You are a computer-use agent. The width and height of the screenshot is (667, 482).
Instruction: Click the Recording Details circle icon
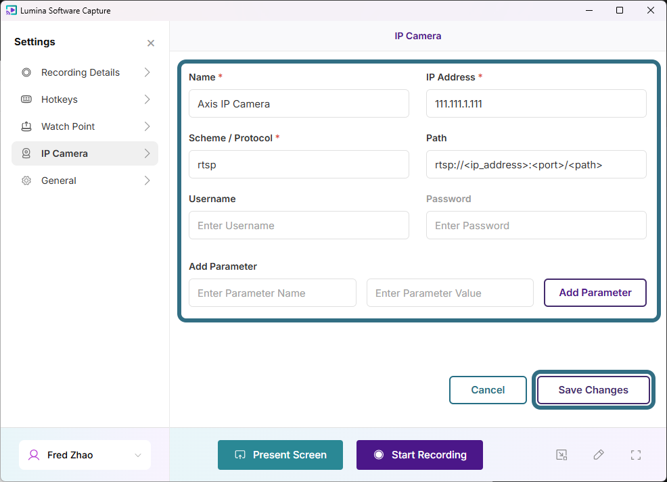[x=26, y=72]
